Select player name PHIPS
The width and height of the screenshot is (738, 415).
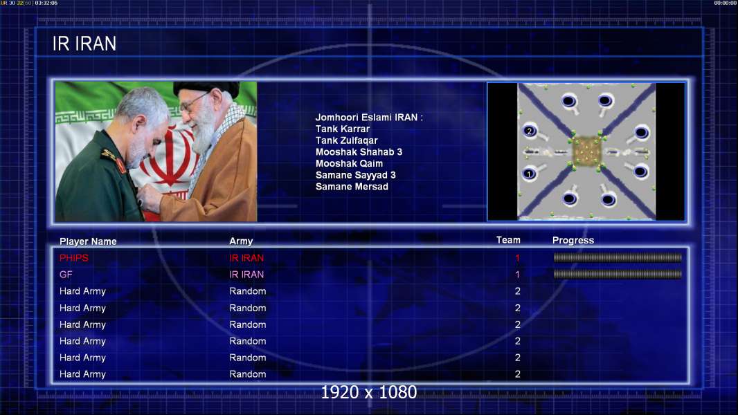74,258
